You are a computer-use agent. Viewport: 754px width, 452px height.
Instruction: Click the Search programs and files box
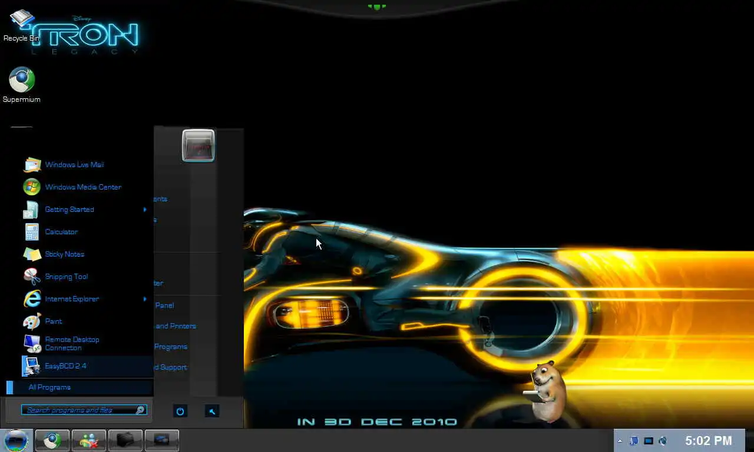coord(84,410)
